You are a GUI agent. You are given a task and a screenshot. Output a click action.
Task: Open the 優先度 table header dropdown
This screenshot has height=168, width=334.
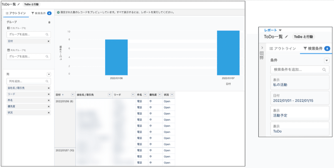coord(160,95)
